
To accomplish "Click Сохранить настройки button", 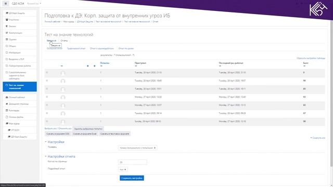I will tap(132, 178).
